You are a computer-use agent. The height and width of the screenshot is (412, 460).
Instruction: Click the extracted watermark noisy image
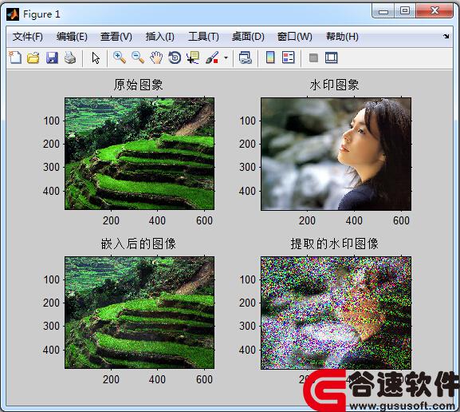[336, 313]
